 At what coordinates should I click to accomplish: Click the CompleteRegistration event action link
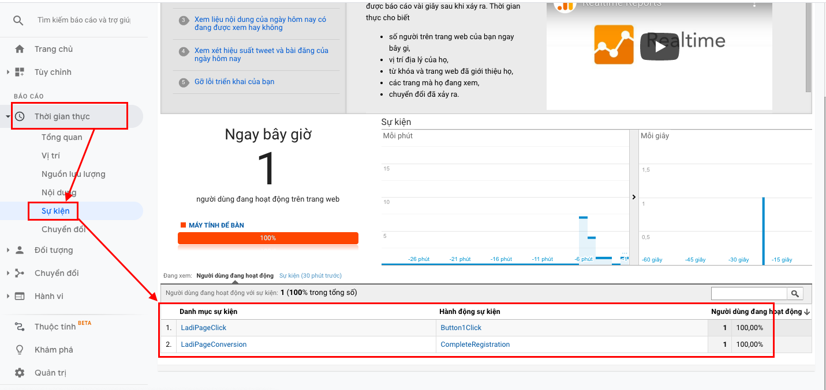click(475, 344)
